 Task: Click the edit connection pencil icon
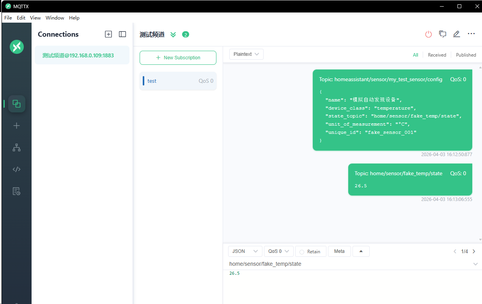click(x=457, y=34)
